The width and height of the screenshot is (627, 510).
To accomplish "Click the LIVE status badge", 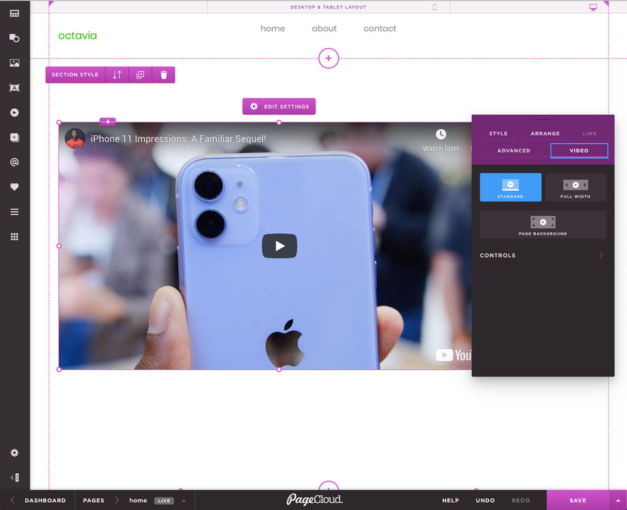I will [164, 501].
